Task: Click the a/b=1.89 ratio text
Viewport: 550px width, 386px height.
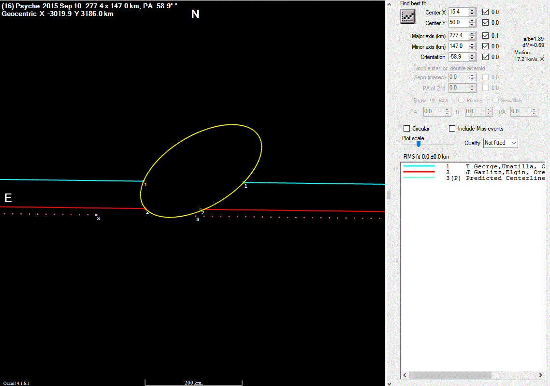Action: 534,39
